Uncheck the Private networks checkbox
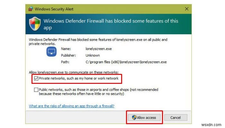 pos(36,78)
